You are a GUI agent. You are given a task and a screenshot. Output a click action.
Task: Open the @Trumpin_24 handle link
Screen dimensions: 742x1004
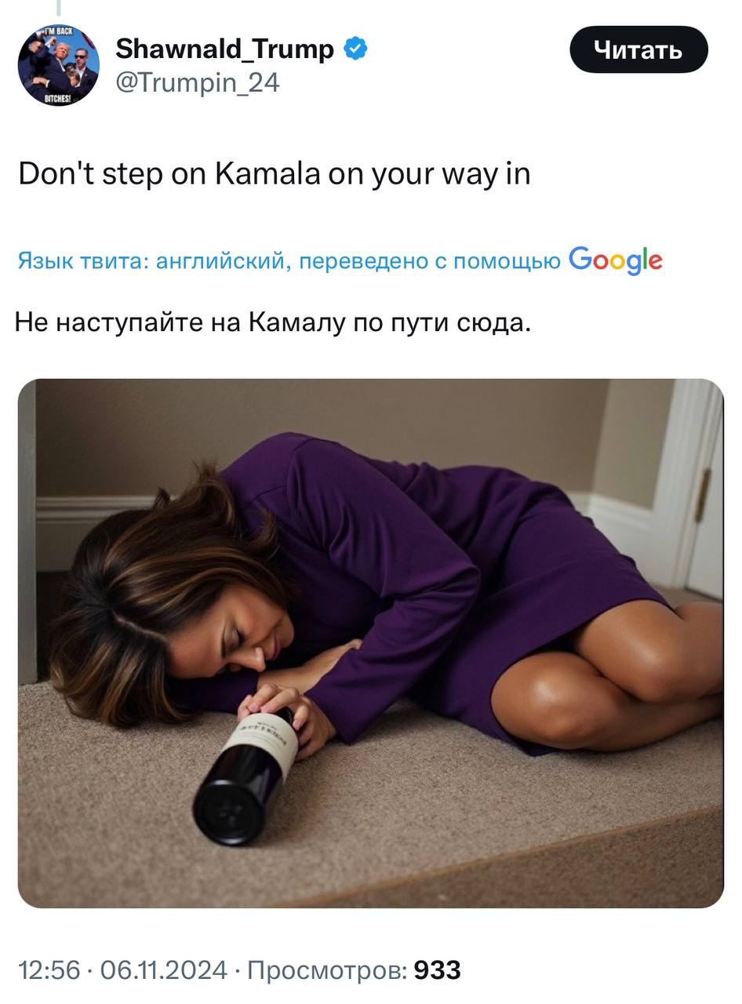(197, 82)
